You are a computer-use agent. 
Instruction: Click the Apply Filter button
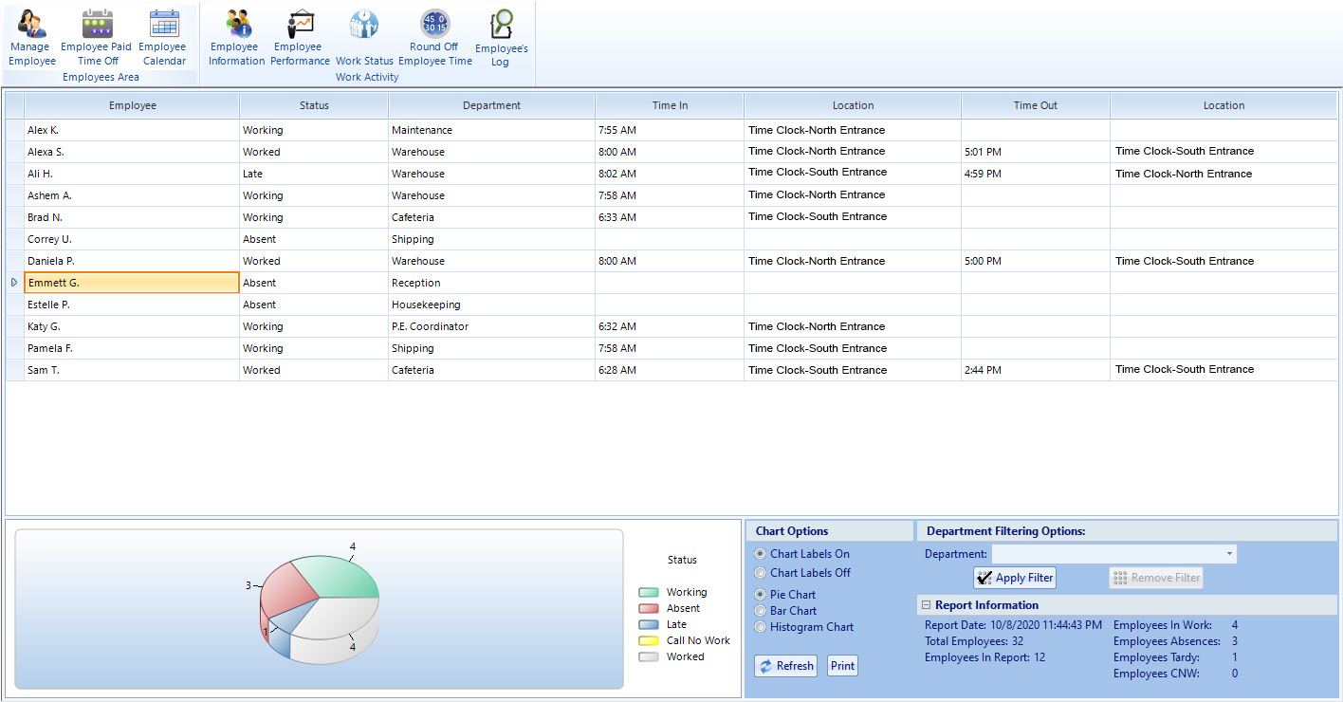point(1015,578)
